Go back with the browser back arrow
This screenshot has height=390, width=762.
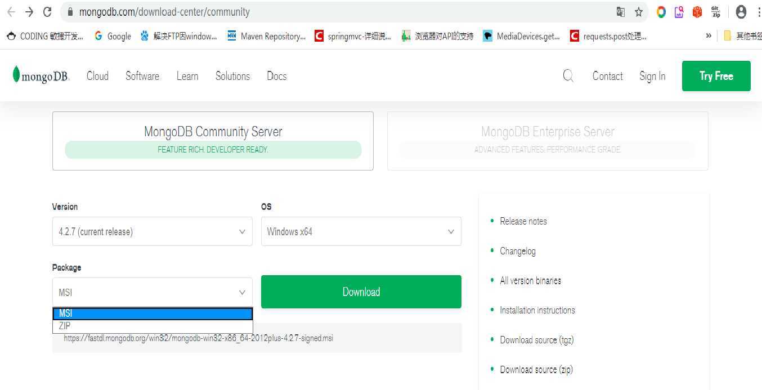coord(11,12)
